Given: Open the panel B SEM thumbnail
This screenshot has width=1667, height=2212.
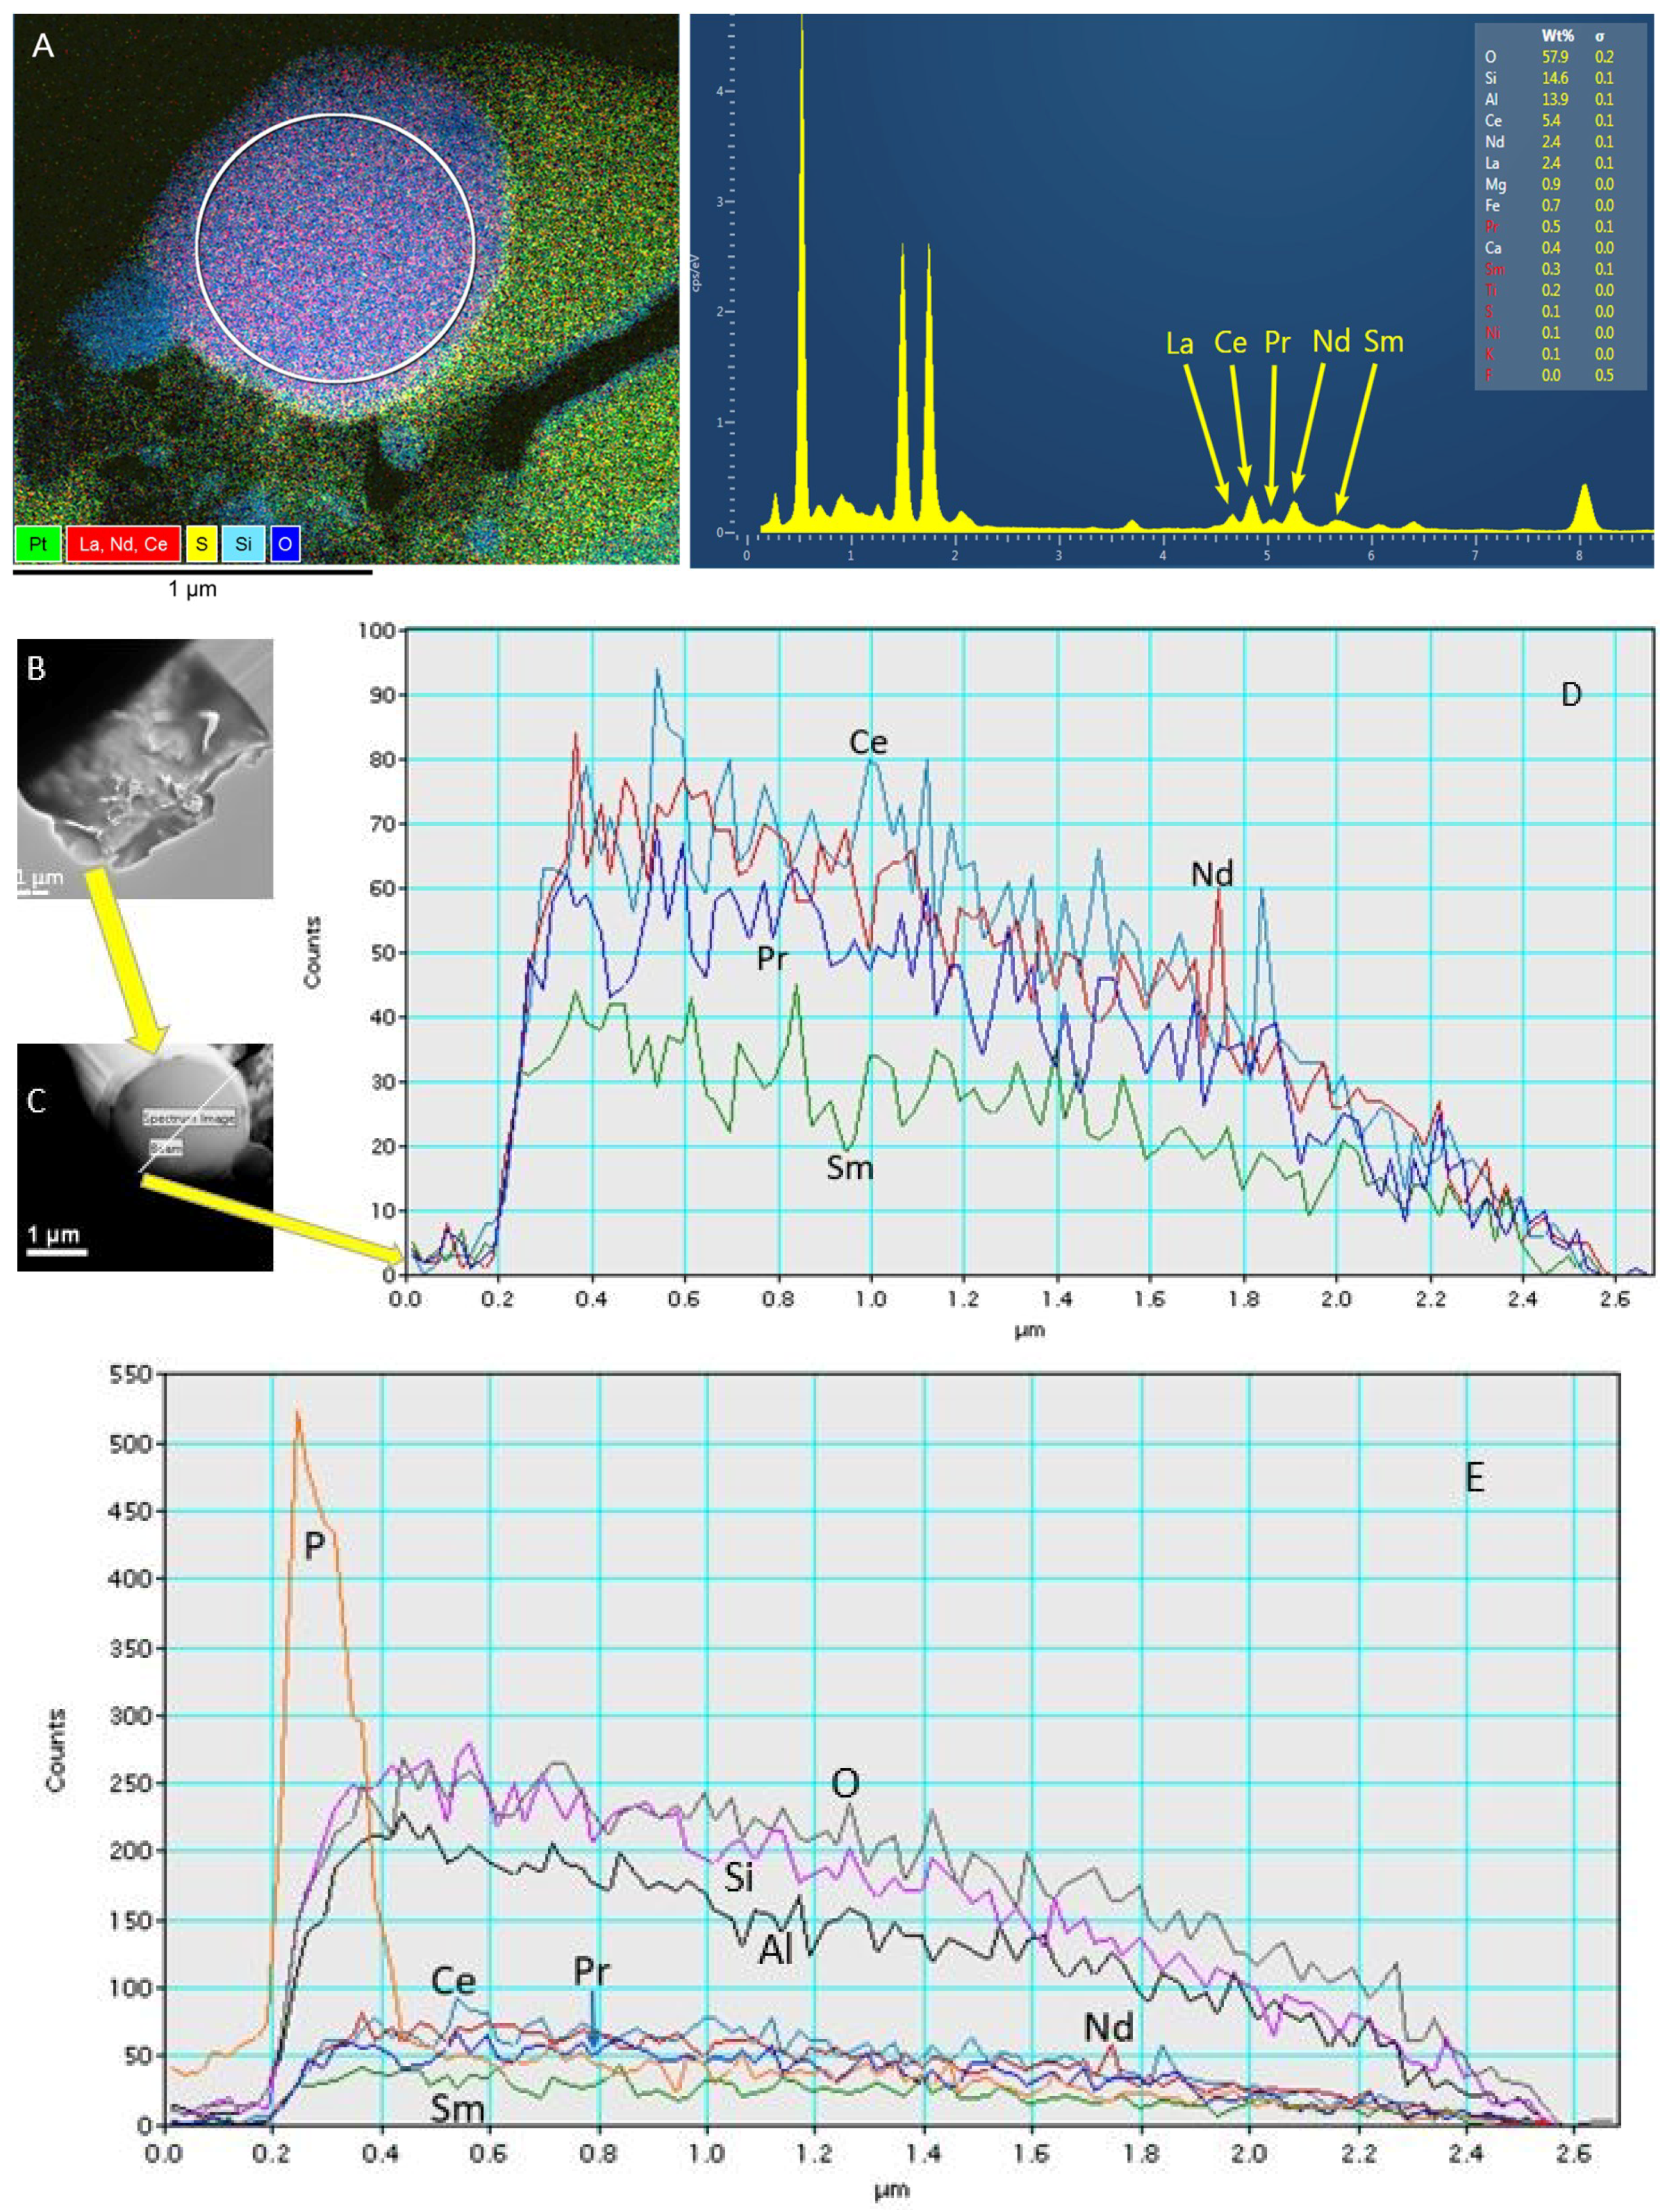Looking at the screenshot, I should pos(145,769).
